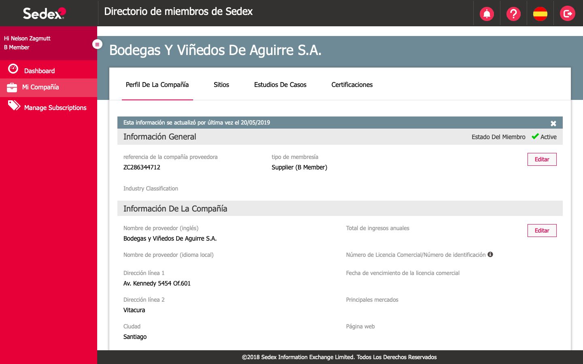Click the Manage Subscriptions tags icon
The height and width of the screenshot is (364, 583).
click(x=14, y=106)
